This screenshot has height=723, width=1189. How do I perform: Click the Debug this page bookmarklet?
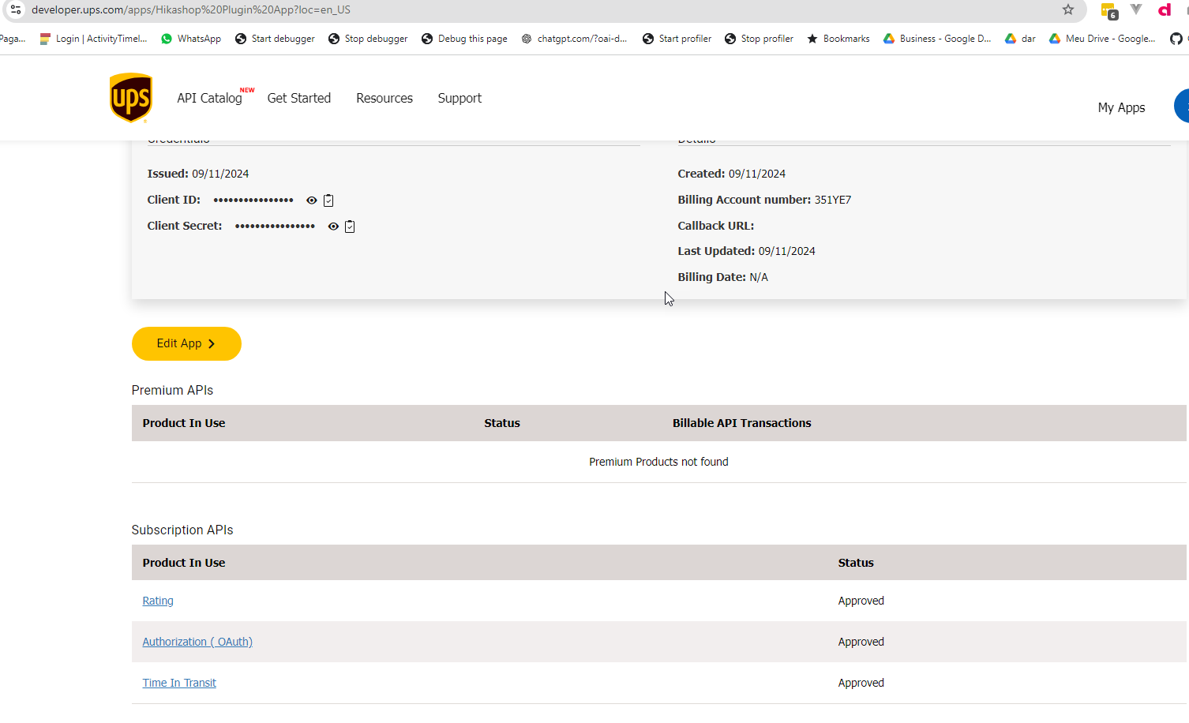coord(464,39)
